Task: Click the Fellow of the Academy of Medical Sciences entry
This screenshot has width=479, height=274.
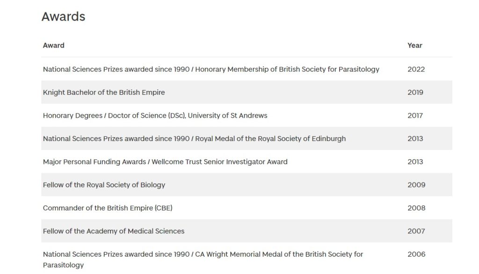Action: (x=114, y=231)
